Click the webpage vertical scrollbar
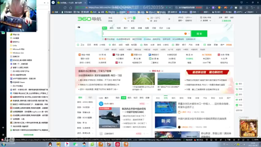 (x=260, y=37)
